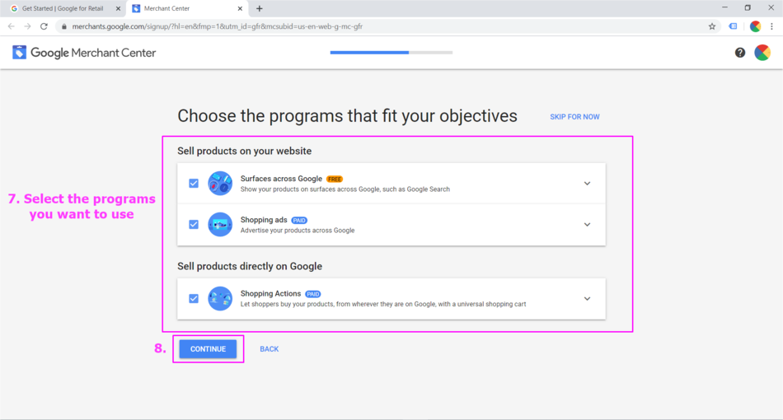Image resolution: width=783 pixels, height=420 pixels.
Task: Uncheck the Shopping Actions checkbox
Action: point(194,299)
